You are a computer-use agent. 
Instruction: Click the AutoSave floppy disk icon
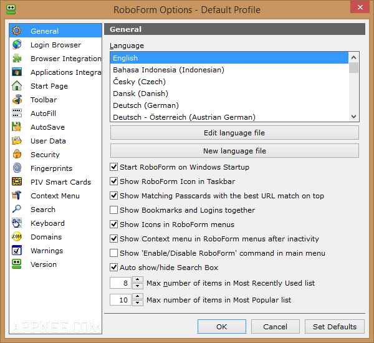[17, 127]
